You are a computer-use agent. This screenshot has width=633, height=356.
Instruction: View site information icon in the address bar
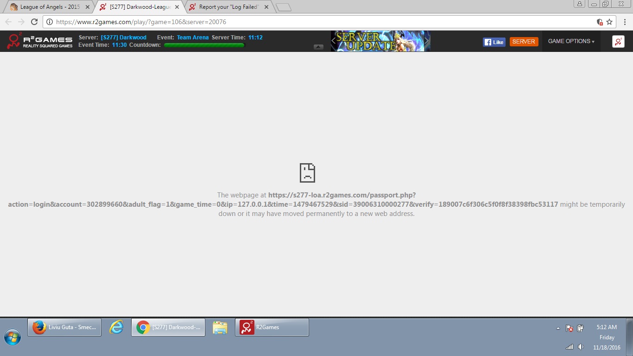[50, 22]
